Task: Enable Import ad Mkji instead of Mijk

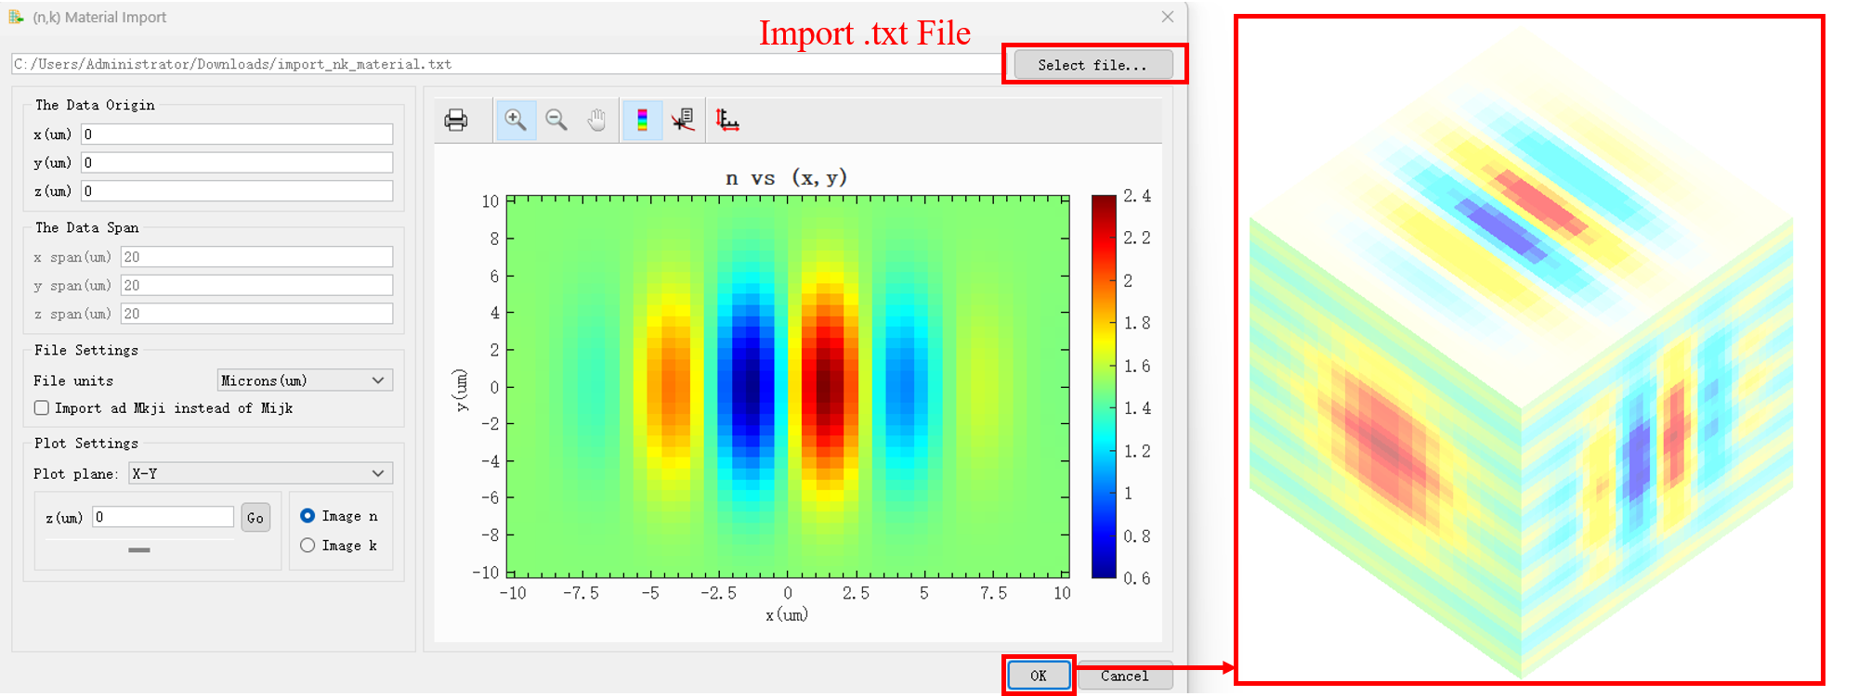Action: point(42,408)
